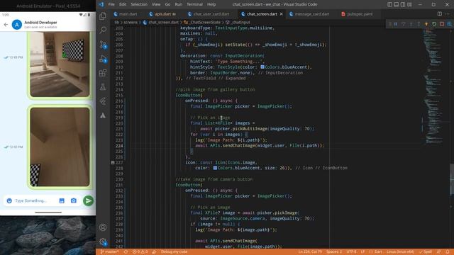Switch to apis.dart tab

pyautogui.click(x=163, y=14)
